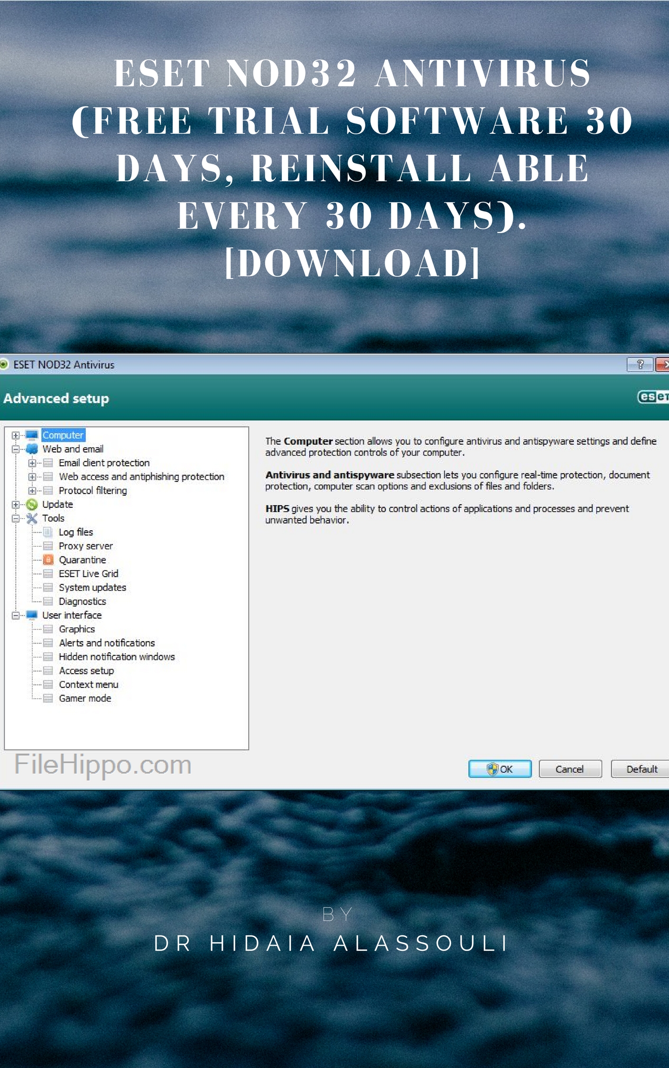Click the Cancel button
The width and height of the screenshot is (669, 1068).
click(570, 769)
